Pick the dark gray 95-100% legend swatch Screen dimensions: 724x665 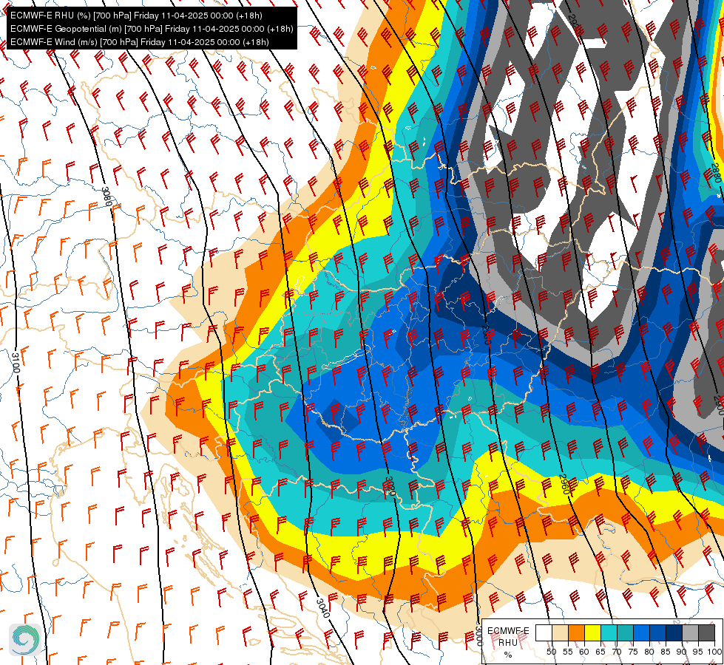(x=706, y=633)
